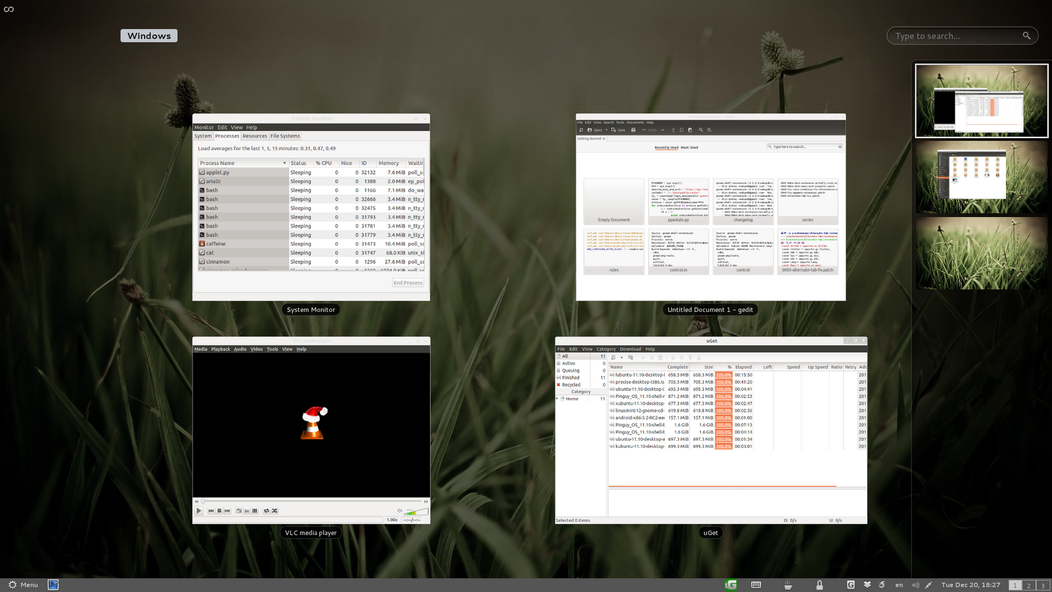Viewport: 1052px width, 592px height.
Task: Select the caffeine process row
Action: [311, 244]
